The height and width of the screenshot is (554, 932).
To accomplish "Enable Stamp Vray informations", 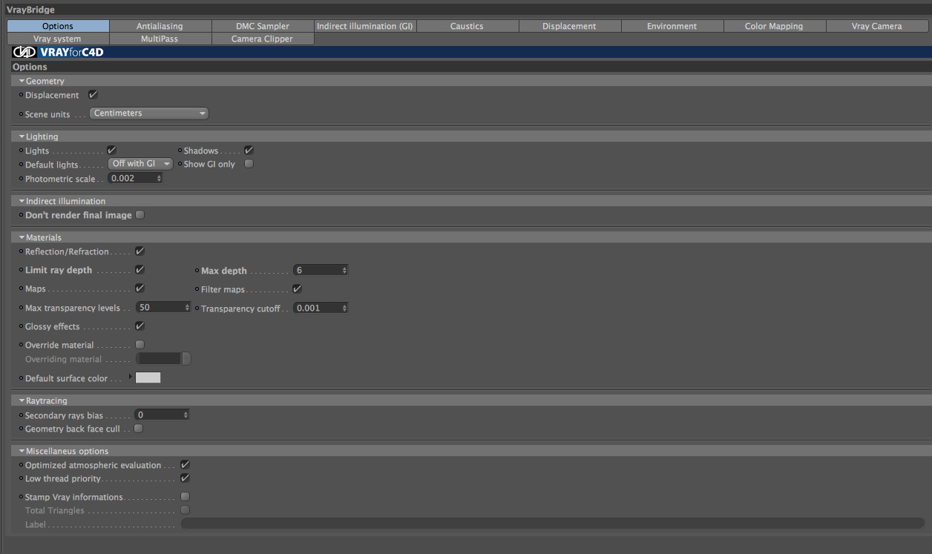I will (186, 497).
